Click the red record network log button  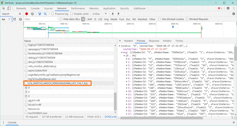pos(27,14)
